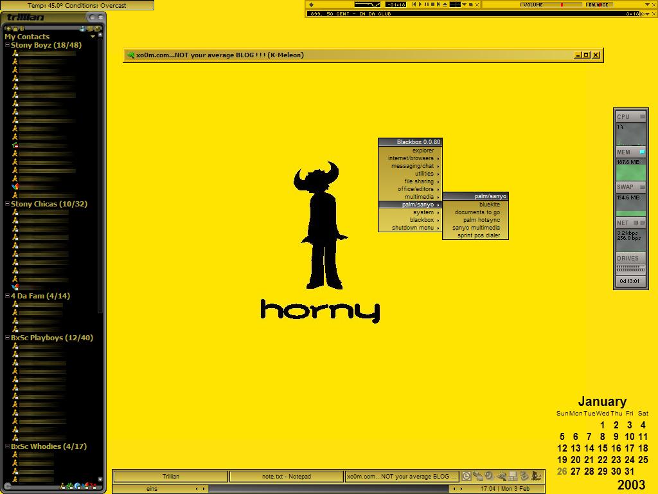Toggle the SWAP panel indicator in system monitor
Image resolution: width=658 pixels, height=494 pixels.
click(x=642, y=187)
